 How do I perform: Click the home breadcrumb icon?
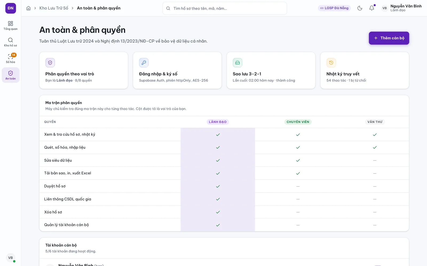click(x=28, y=8)
